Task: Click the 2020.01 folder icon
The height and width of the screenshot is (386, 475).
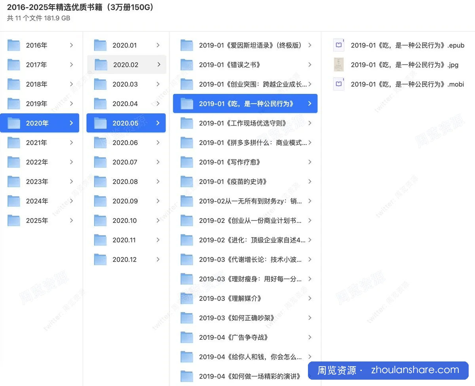Action: [x=100, y=45]
